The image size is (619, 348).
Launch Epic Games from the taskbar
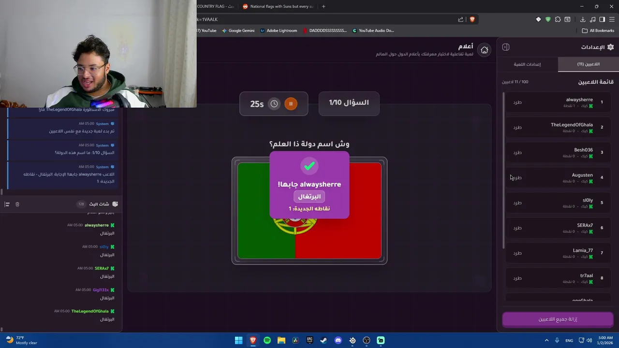tap(309, 340)
